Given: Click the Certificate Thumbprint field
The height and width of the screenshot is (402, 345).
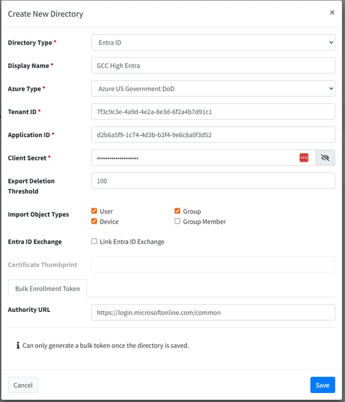Looking at the screenshot, I should pyautogui.click(x=213, y=264).
